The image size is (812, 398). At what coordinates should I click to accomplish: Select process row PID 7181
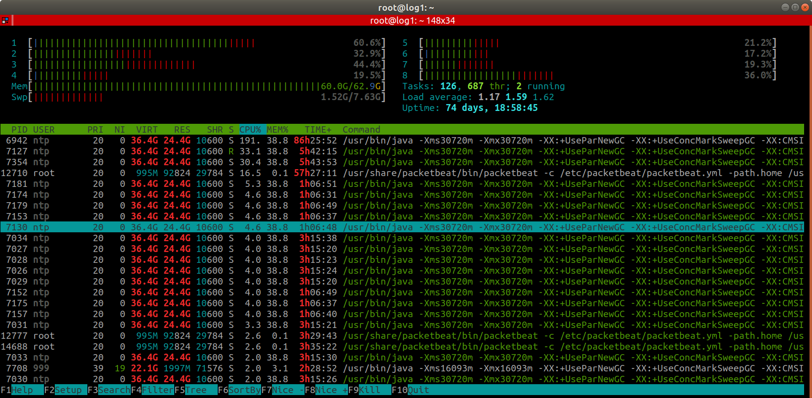coord(402,184)
